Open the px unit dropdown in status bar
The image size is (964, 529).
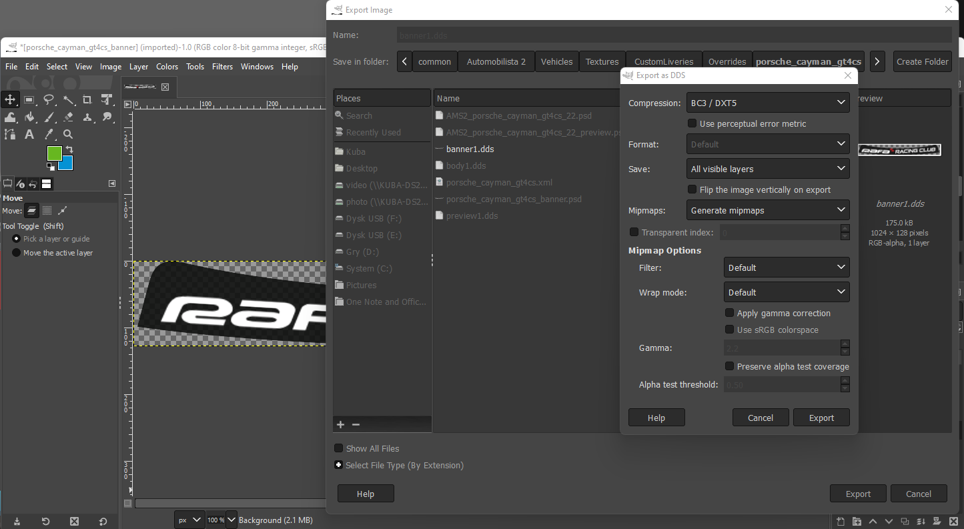[x=189, y=520]
